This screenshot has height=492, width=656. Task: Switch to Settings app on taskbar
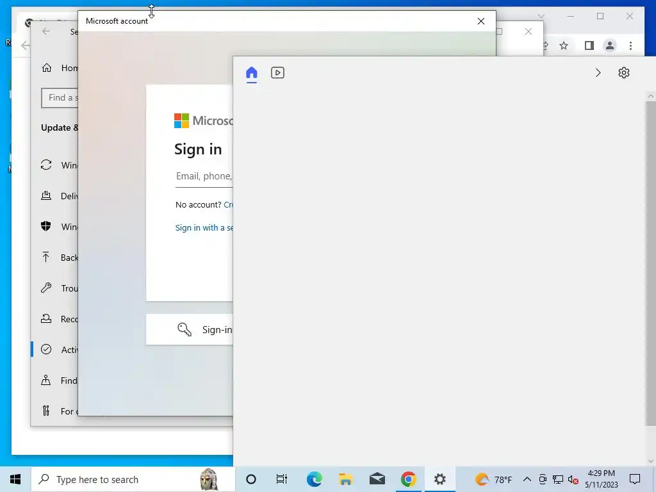coord(439,479)
